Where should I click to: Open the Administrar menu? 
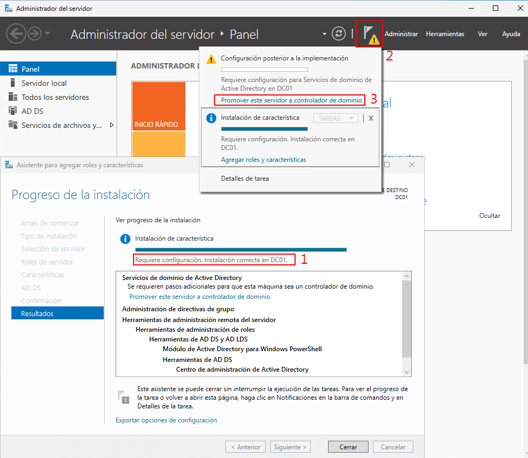point(401,34)
